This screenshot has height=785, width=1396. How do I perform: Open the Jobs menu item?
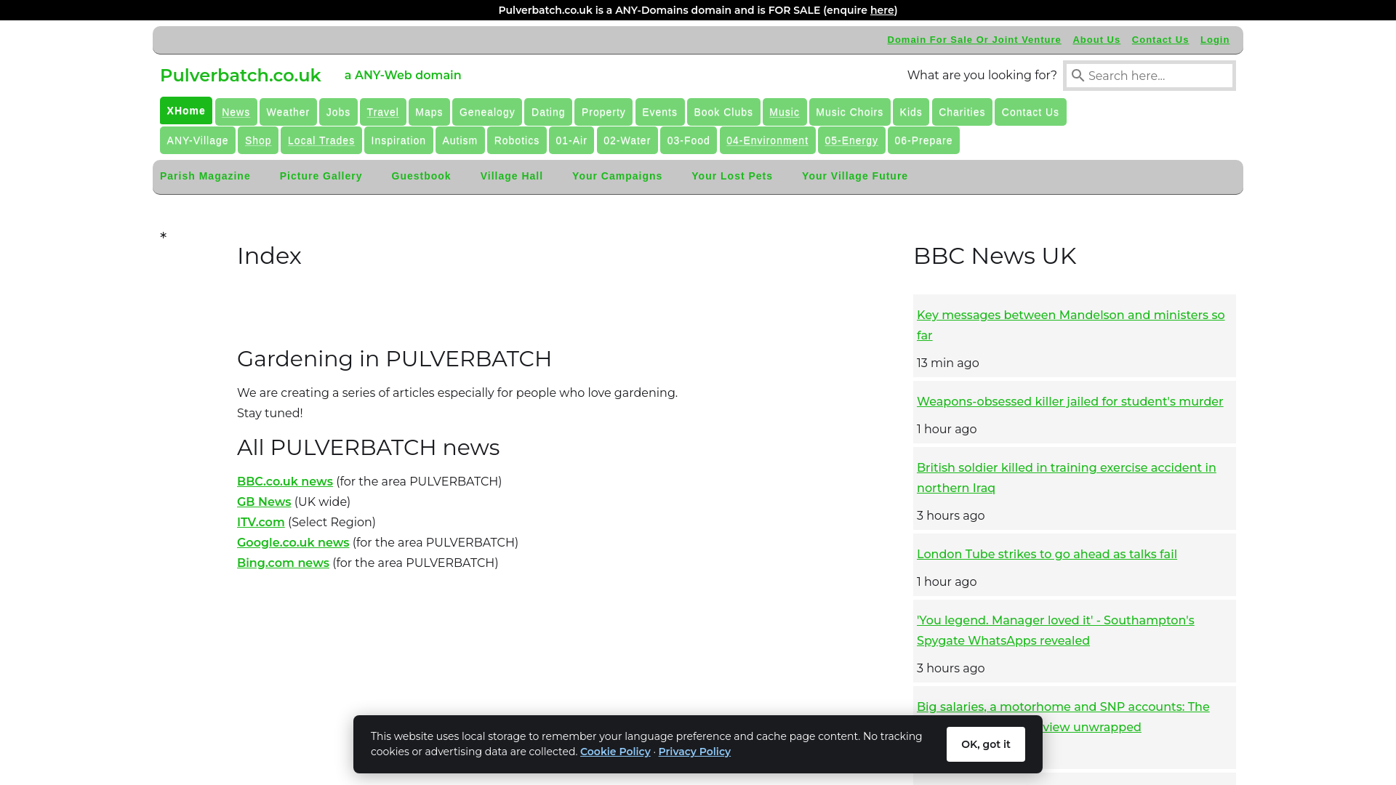[x=338, y=112]
